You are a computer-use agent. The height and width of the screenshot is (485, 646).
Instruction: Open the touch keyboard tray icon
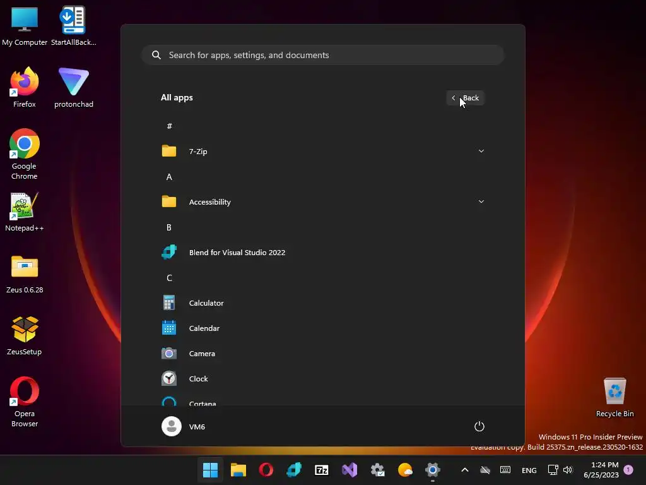tap(505, 470)
